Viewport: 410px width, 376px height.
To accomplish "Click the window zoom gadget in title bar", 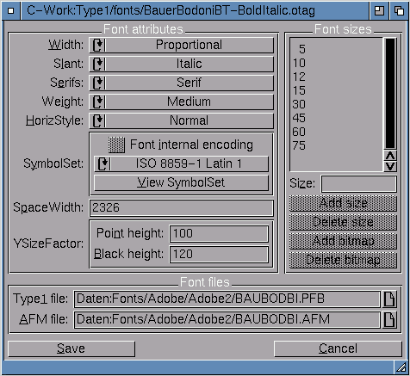I will [x=379, y=11].
